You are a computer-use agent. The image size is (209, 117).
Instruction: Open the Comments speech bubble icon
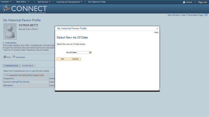pos(14,57)
